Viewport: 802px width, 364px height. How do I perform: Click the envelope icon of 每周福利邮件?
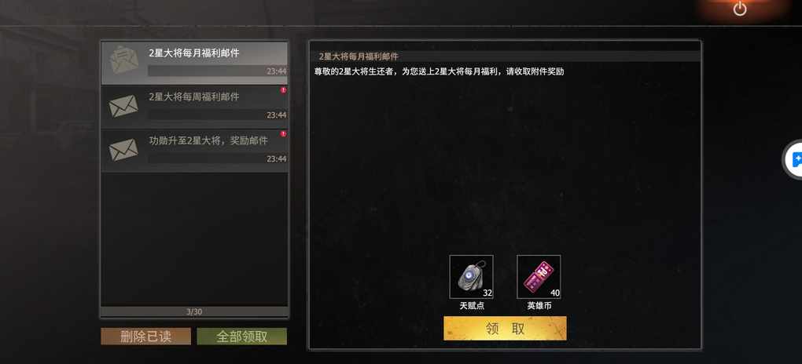tap(123, 106)
